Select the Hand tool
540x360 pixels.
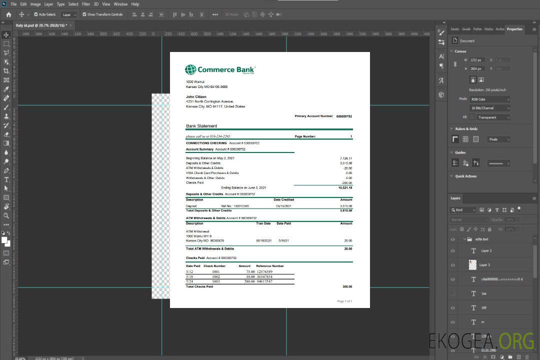click(6, 206)
